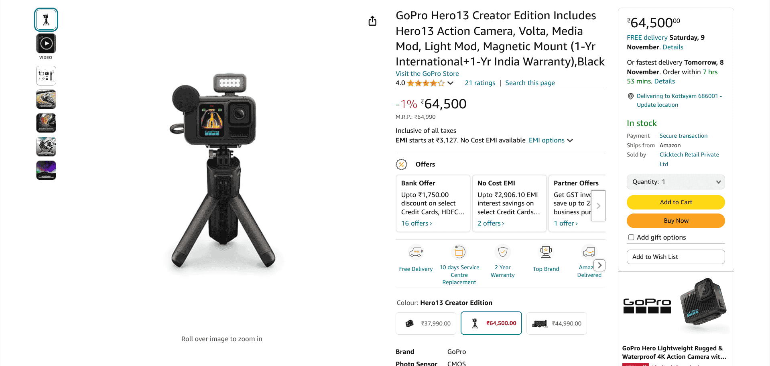The image size is (770, 366).
Task: Click the Offers percent badge icon
Action: point(401,164)
